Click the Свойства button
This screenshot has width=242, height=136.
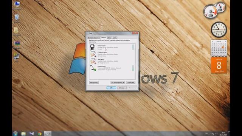[130, 82]
